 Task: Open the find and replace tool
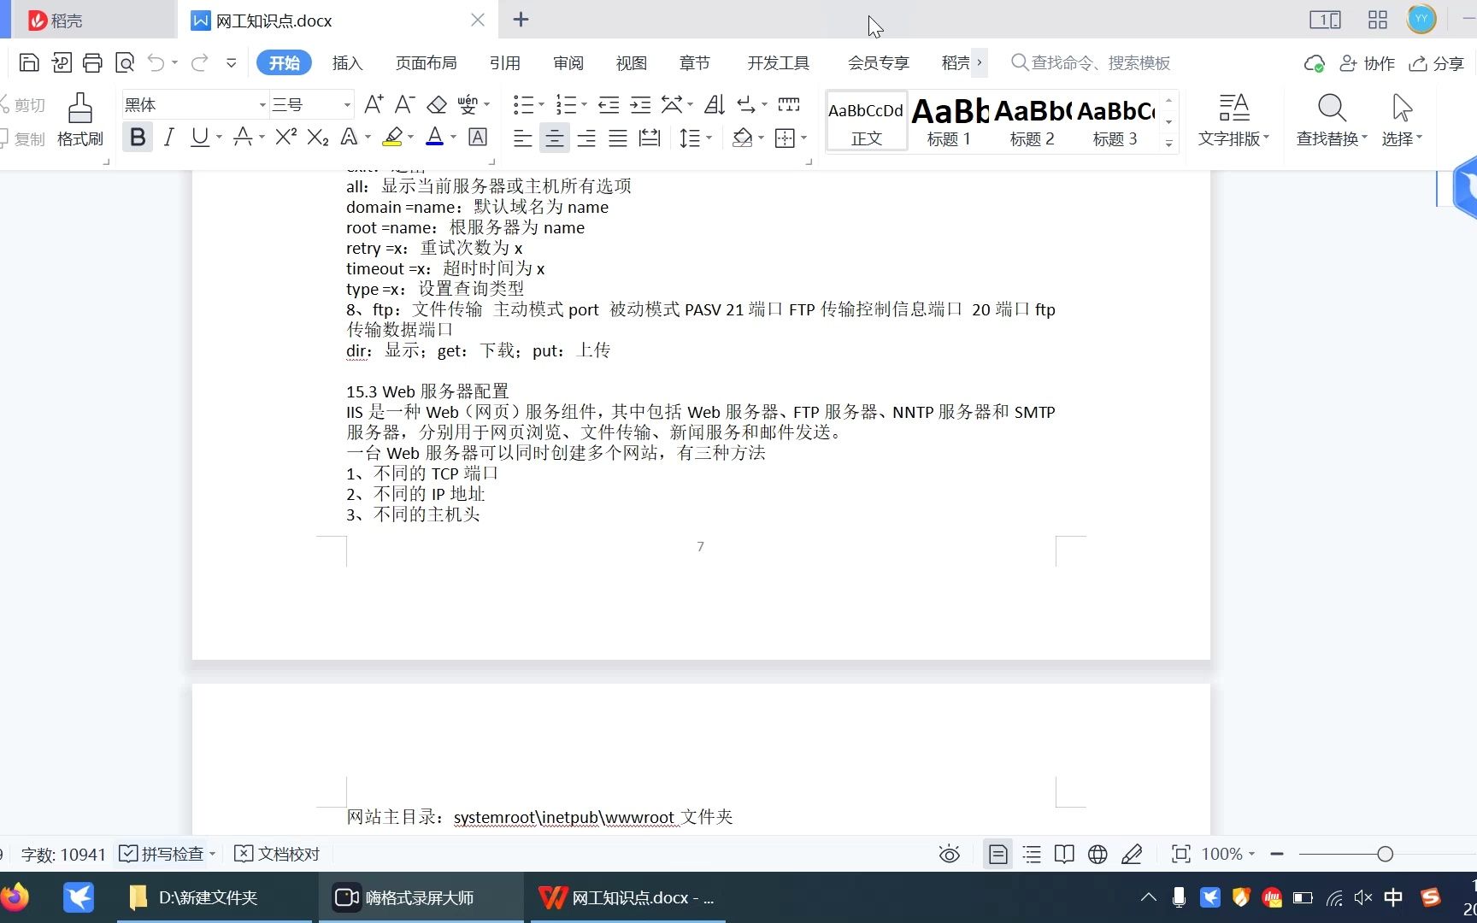click(1330, 120)
